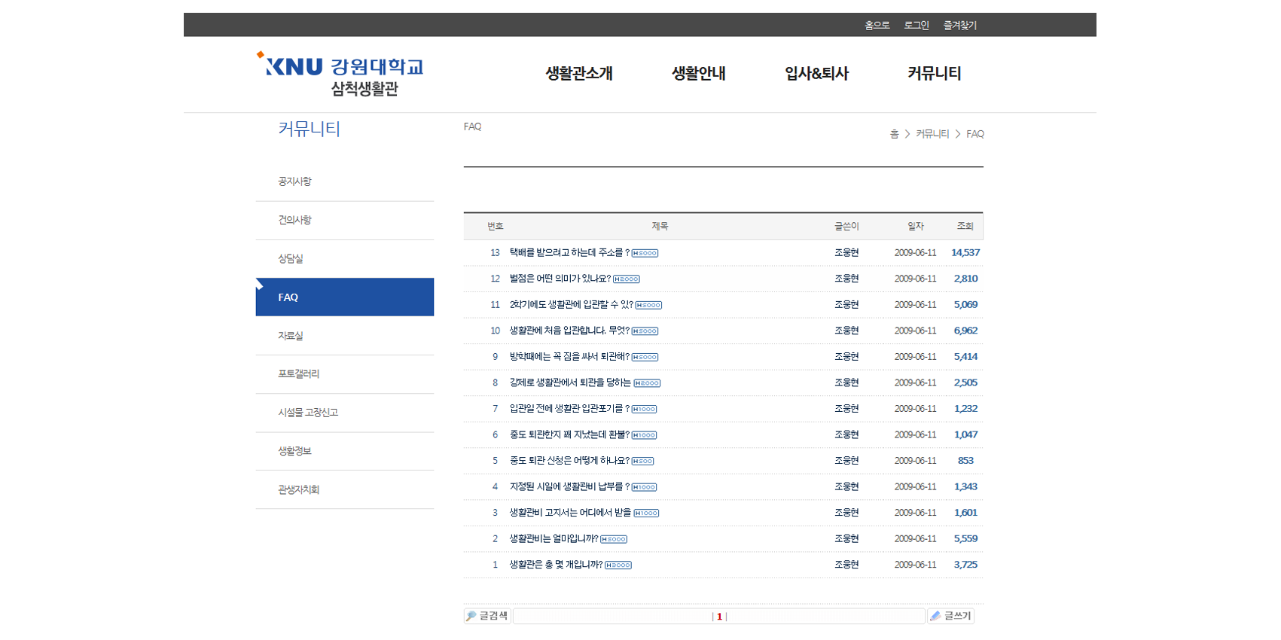
Task: Click the 글검색 search button
Action: coord(487,616)
